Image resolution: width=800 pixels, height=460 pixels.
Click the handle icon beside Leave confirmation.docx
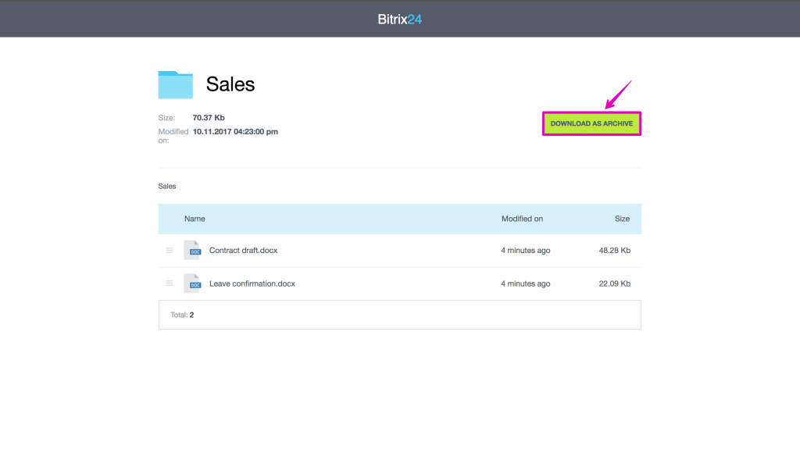tap(170, 283)
